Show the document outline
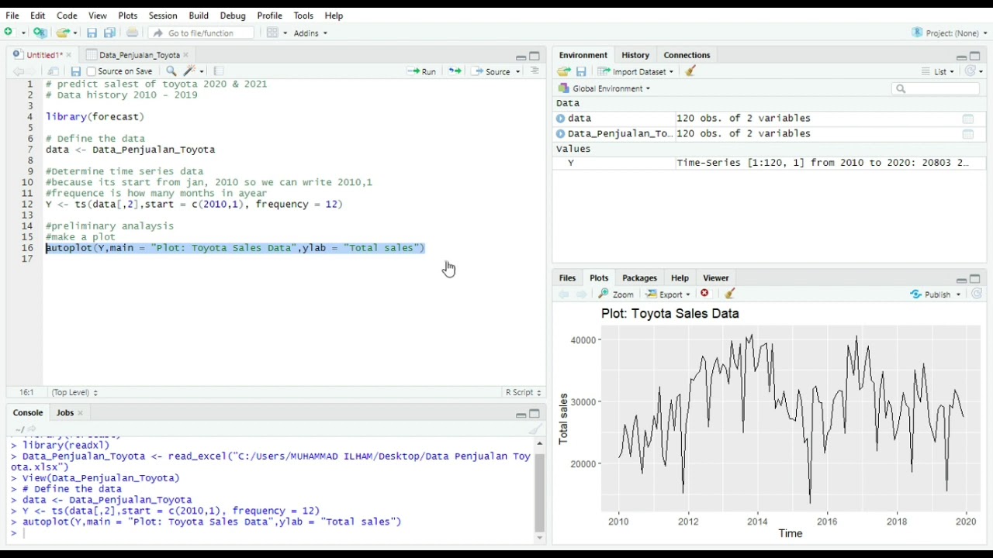This screenshot has width=993, height=558. coord(535,71)
